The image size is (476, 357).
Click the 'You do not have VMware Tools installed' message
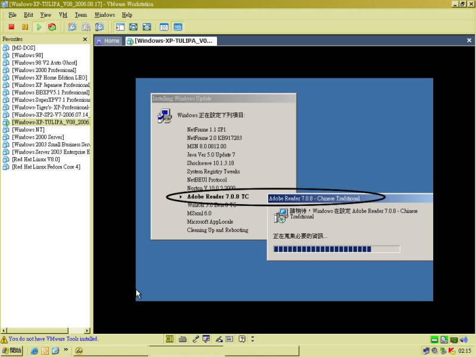[x=53, y=339]
